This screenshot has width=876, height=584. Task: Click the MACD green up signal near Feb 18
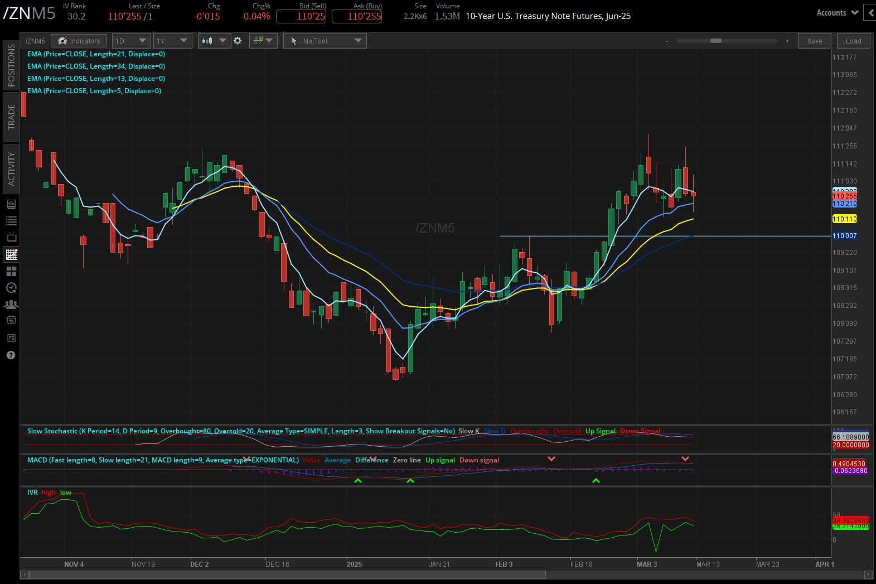(596, 481)
